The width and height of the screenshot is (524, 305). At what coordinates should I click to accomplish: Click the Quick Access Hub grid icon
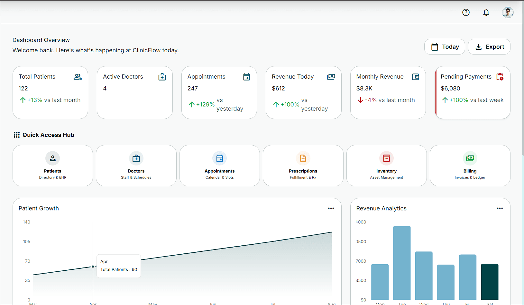click(17, 135)
